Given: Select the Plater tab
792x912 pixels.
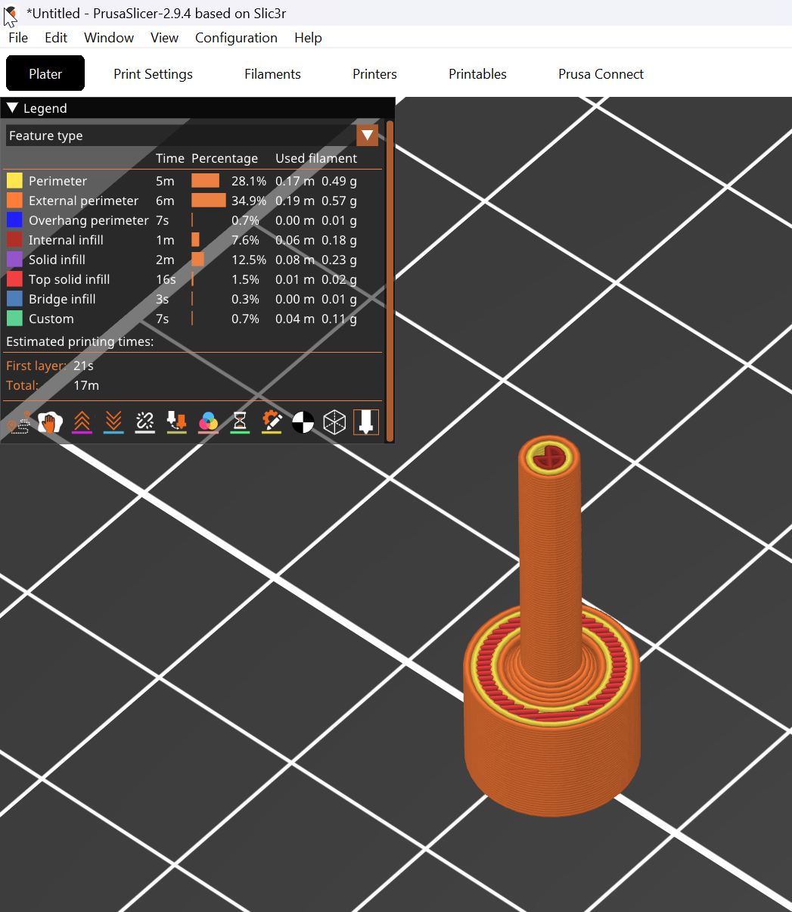Looking at the screenshot, I should tap(45, 73).
